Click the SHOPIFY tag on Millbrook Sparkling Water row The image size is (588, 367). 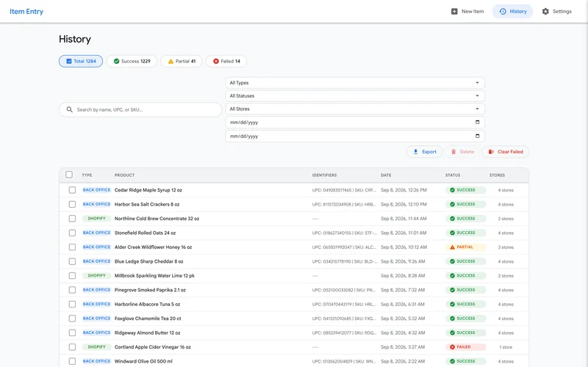click(x=96, y=276)
